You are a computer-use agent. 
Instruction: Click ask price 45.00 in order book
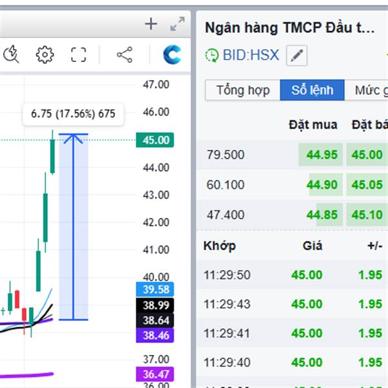tap(367, 155)
